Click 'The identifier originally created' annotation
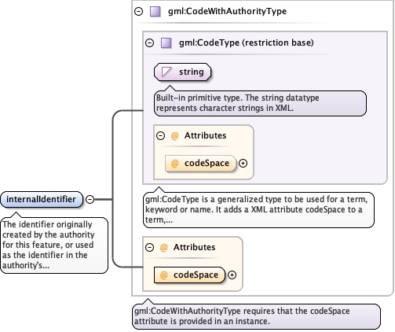The width and height of the screenshot is (395, 332). (54, 245)
